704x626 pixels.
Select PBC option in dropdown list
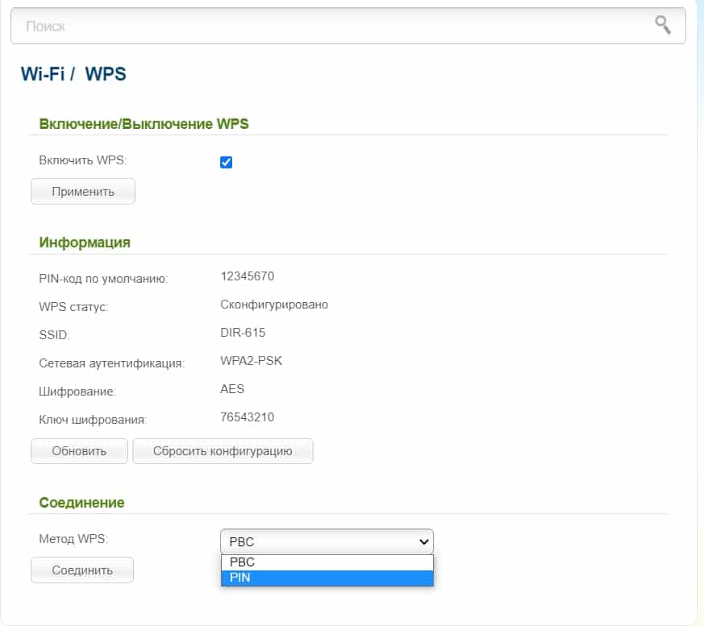tap(327, 562)
